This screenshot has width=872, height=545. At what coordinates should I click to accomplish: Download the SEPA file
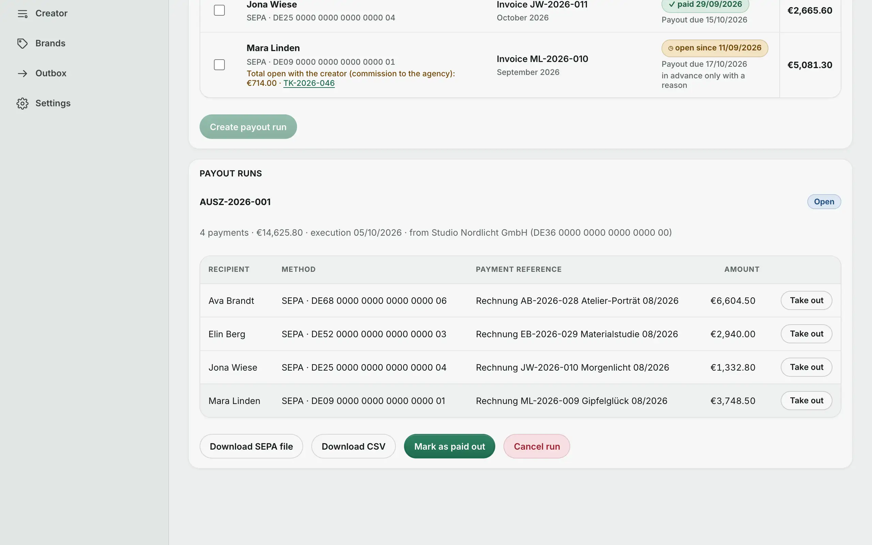pyautogui.click(x=251, y=446)
